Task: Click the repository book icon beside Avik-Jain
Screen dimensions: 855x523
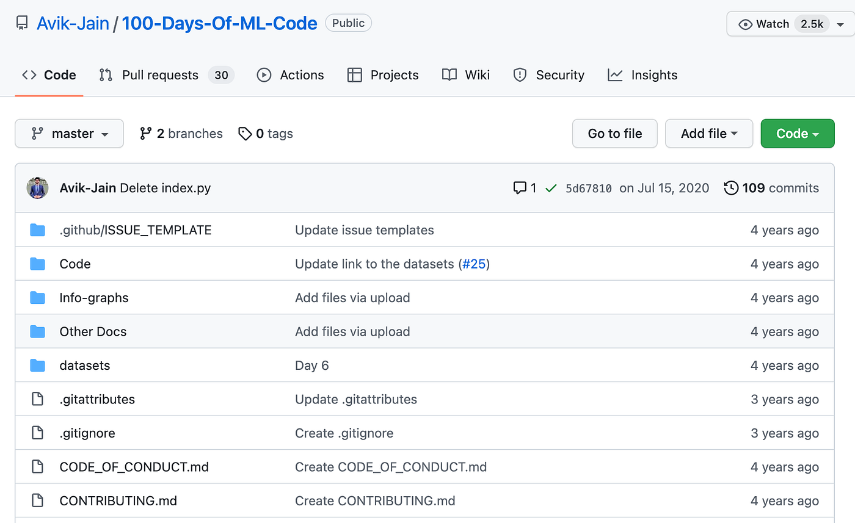Action: (x=22, y=23)
